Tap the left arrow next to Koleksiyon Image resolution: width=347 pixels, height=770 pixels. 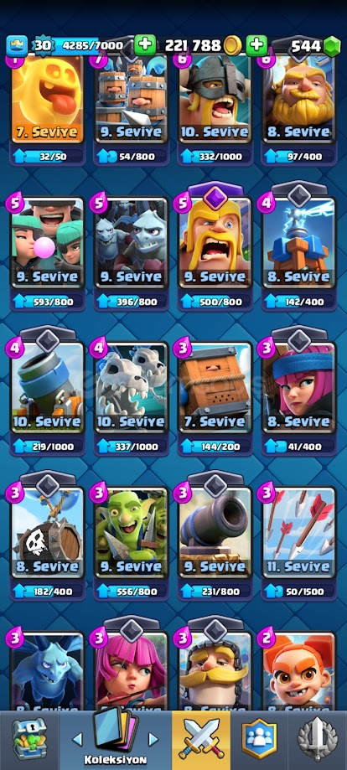[77, 739]
